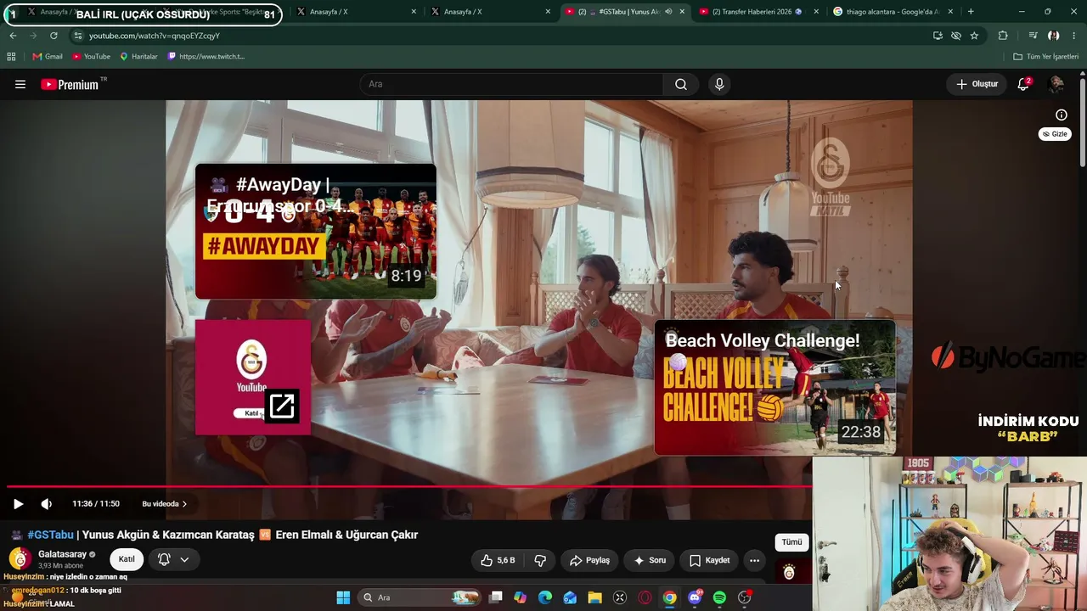Open the Galatasaray channel avatar
Viewport: 1087px width, 611px height.
[20, 559]
